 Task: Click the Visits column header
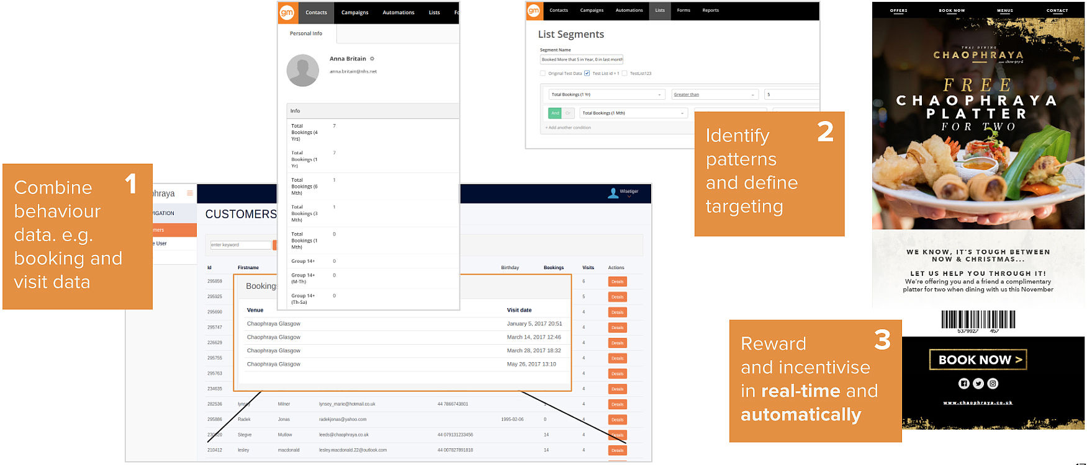coord(588,268)
